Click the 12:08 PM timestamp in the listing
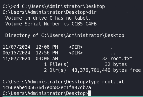 (x=47, y=47)
